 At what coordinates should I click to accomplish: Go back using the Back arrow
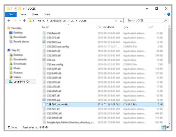click(9, 21)
